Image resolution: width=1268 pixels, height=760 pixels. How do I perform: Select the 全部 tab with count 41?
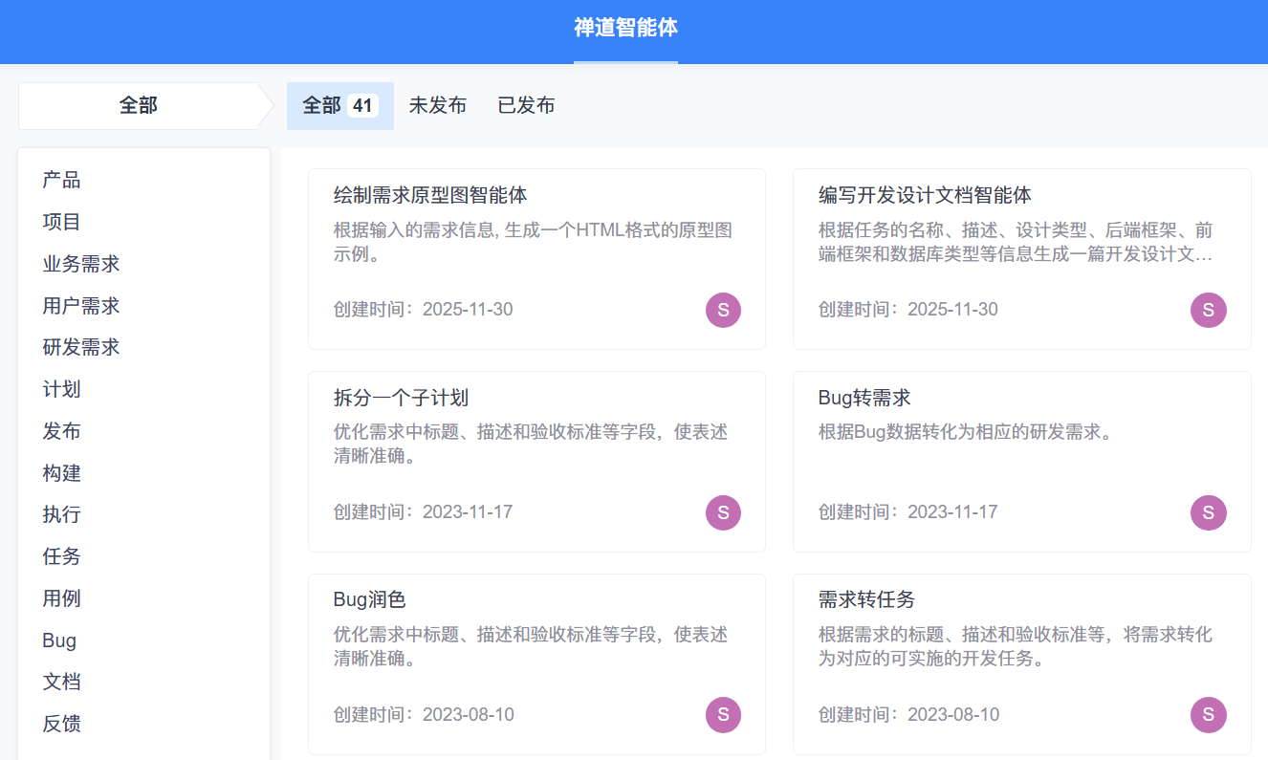pos(340,105)
